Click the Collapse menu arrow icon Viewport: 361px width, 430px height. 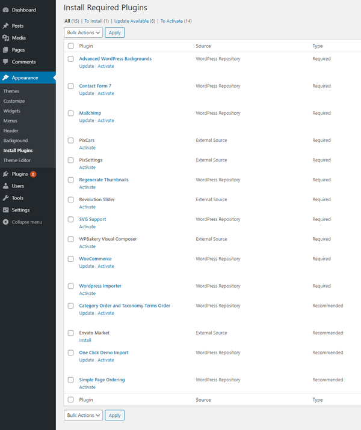point(6,222)
